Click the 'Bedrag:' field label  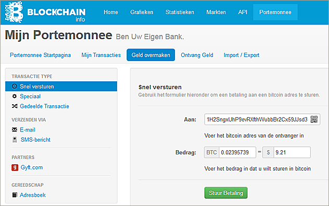(x=186, y=152)
